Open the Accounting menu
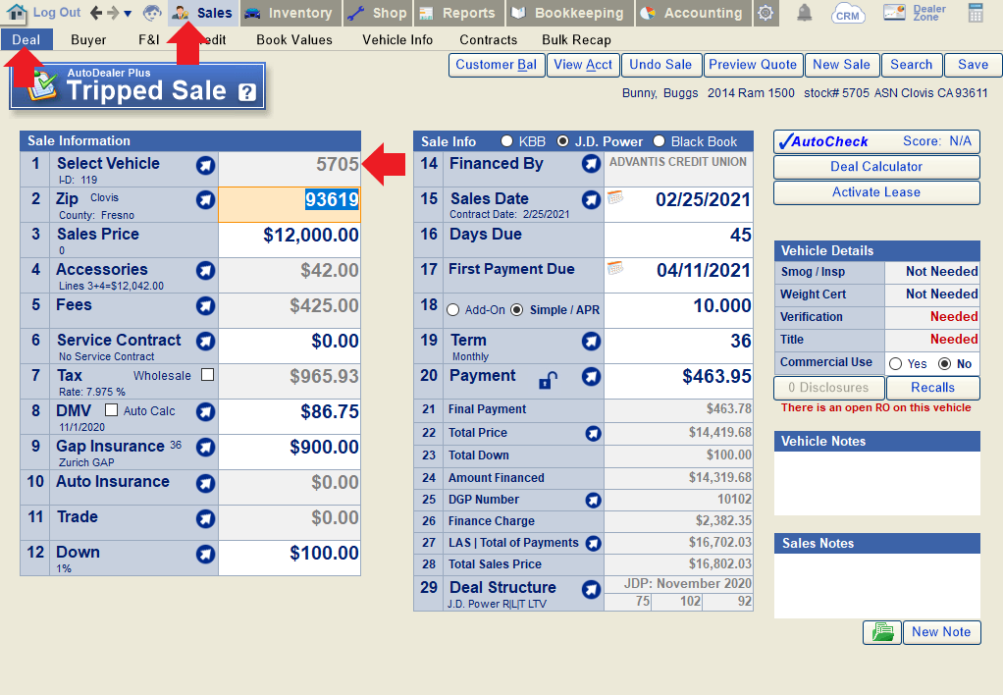The image size is (1003, 695). [695, 13]
